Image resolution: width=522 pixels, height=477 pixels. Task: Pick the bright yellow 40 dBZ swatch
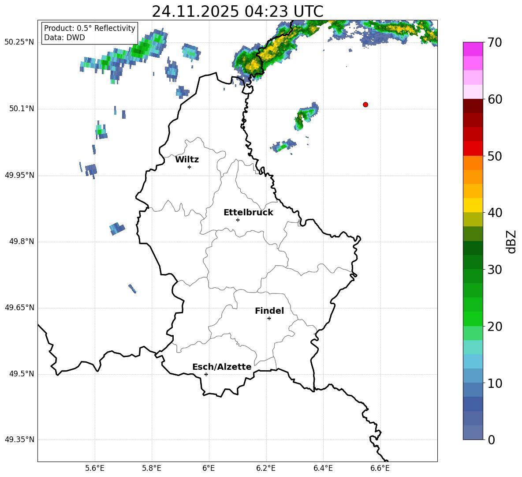473,205
